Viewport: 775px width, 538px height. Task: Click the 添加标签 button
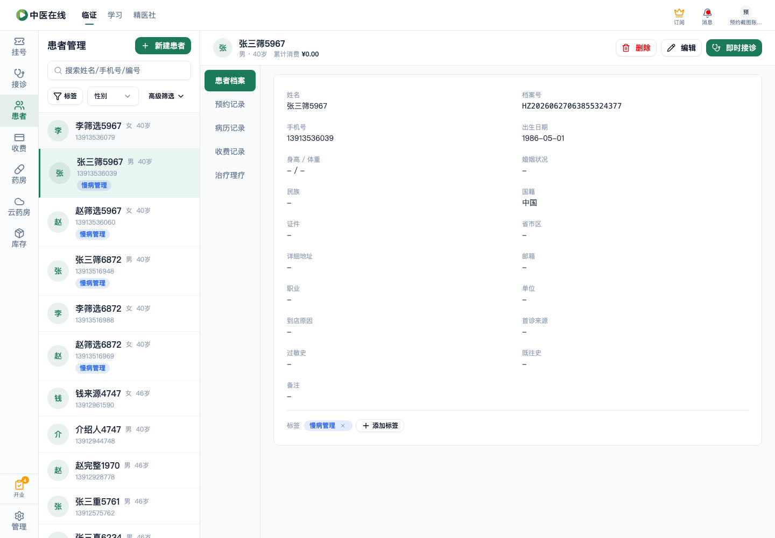tap(380, 426)
